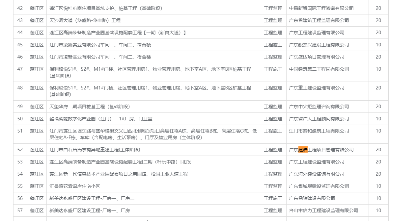
Task: Click project 酷福智能数字化产业园（江门）—1#厂房、门卫室
Action: coord(101,119)
